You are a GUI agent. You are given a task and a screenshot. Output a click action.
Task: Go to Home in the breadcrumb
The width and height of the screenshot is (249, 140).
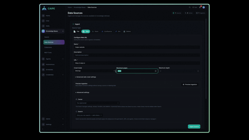tap(70, 7)
